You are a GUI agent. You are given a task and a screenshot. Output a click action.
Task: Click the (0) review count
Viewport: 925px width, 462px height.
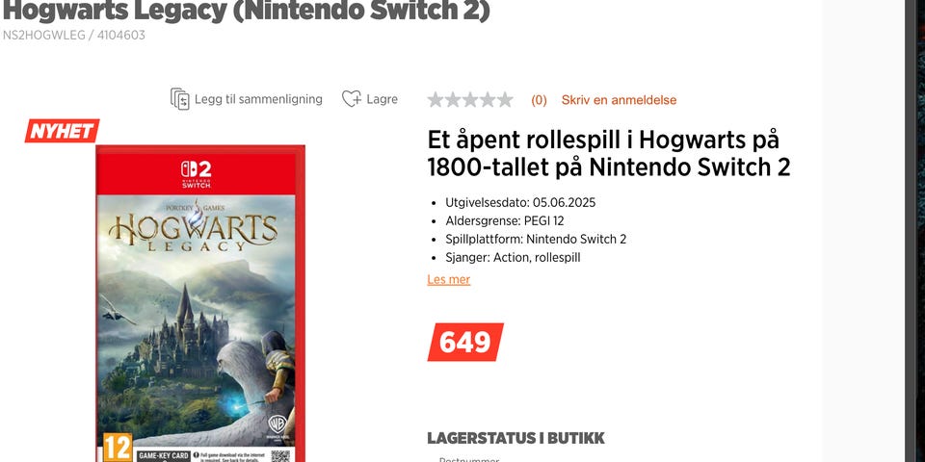pyautogui.click(x=540, y=100)
